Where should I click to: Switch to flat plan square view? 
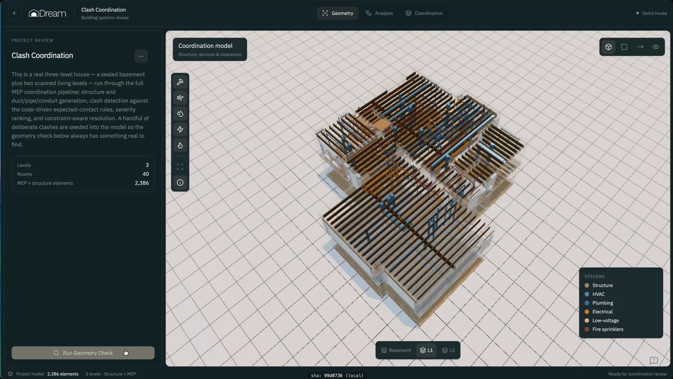[x=624, y=47]
